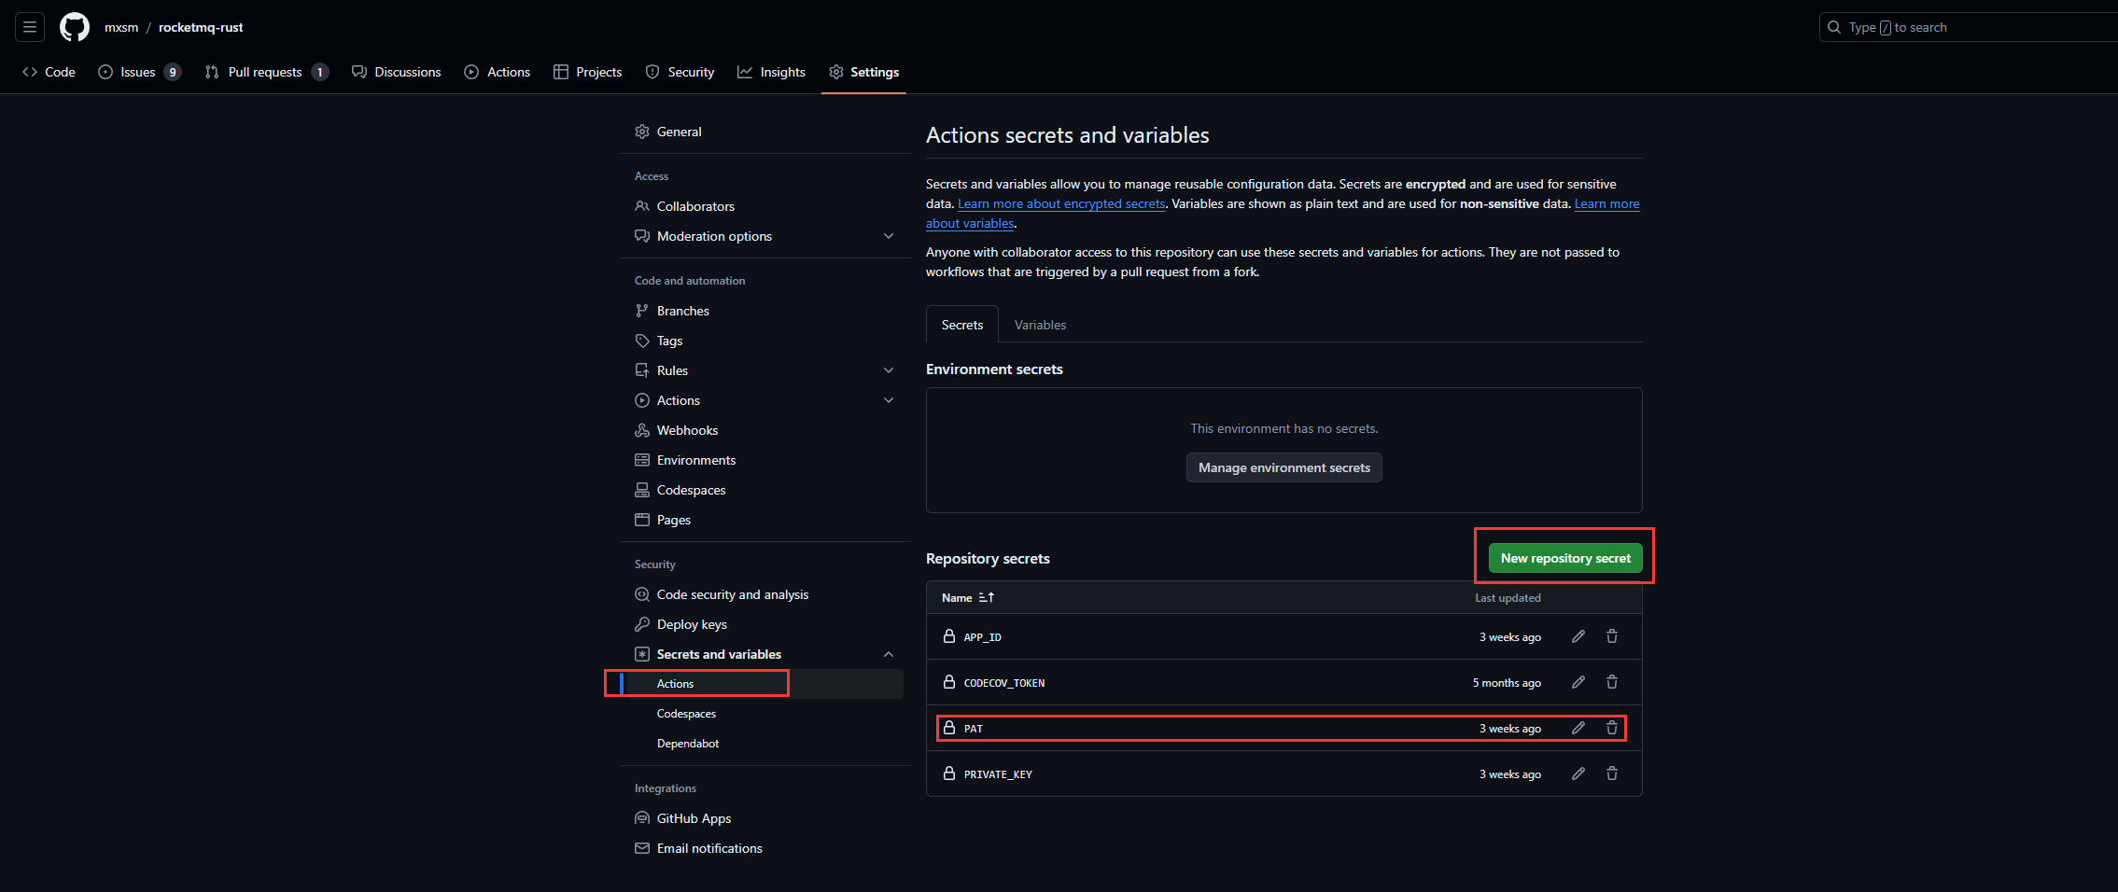Collapse the Secrets and variables section
Viewport: 2118px width, 892px height.
[888, 654]
